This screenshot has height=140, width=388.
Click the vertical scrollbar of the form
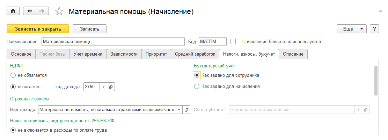tap(376, 81)
